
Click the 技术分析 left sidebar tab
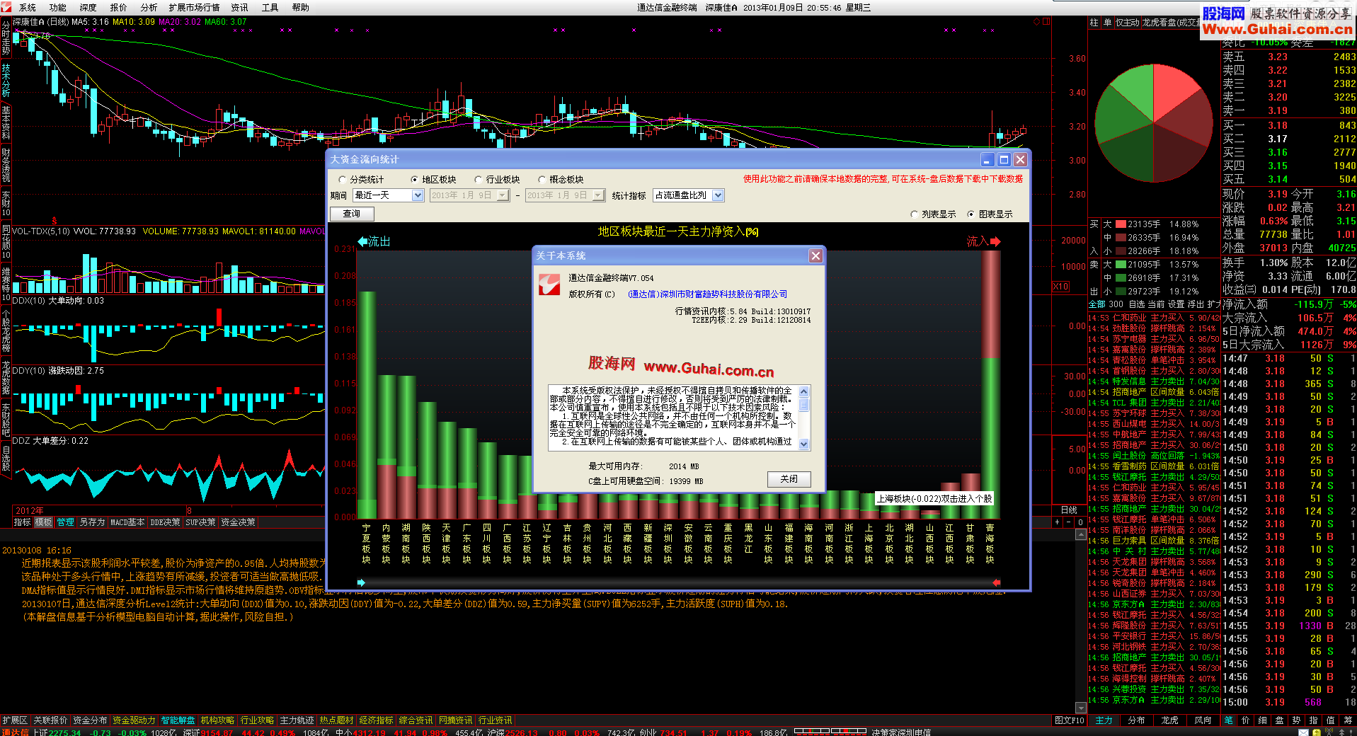pos(6,81)
